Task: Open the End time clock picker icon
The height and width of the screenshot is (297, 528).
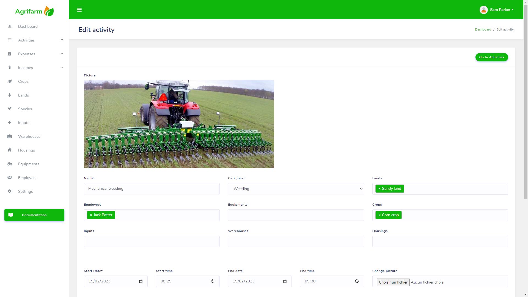Action: [357, 281]
